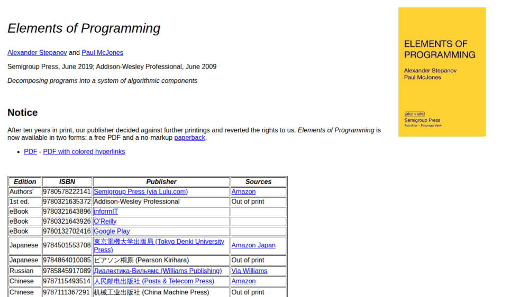The width and height of the screenshot is (529, 297).
Task: Click the Semigroup Press, June 2019 publication line
Action: 112,66
